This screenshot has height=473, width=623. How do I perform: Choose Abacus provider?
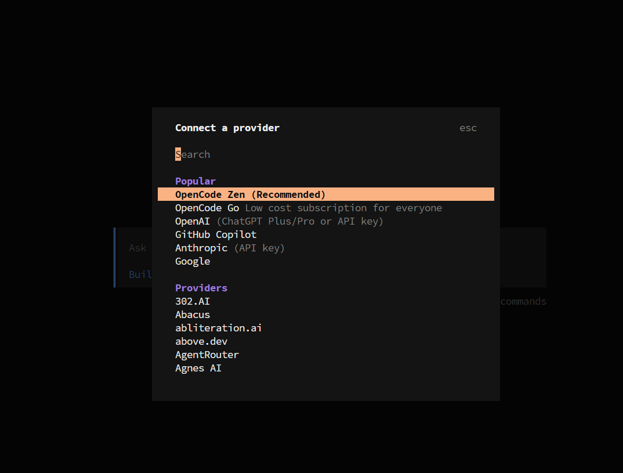pos(326,315)
